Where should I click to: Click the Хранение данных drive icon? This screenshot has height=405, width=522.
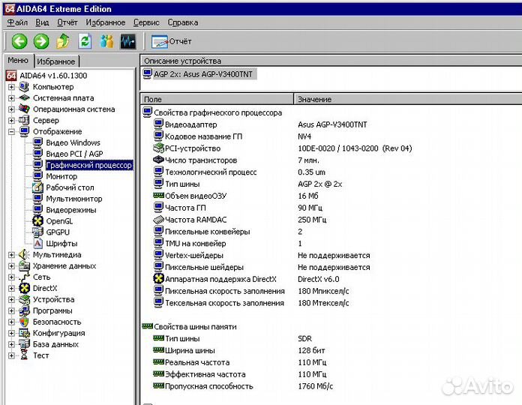(24, 266)
